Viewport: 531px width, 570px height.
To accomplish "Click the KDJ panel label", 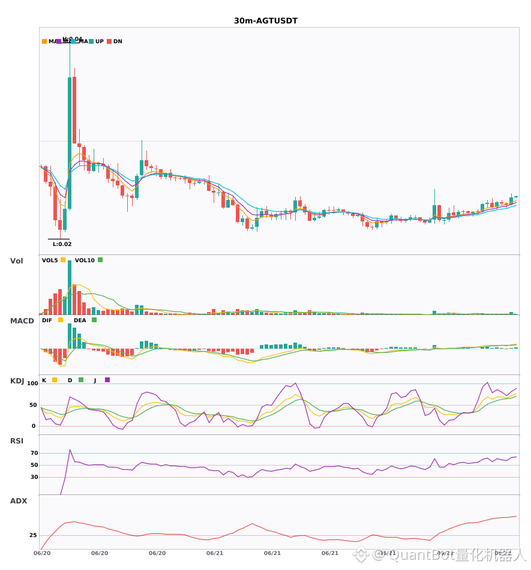I will click(x=17, y=381).
